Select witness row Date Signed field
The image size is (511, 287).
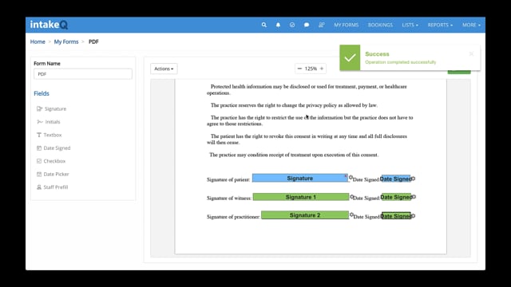click(x=396, y=197)
